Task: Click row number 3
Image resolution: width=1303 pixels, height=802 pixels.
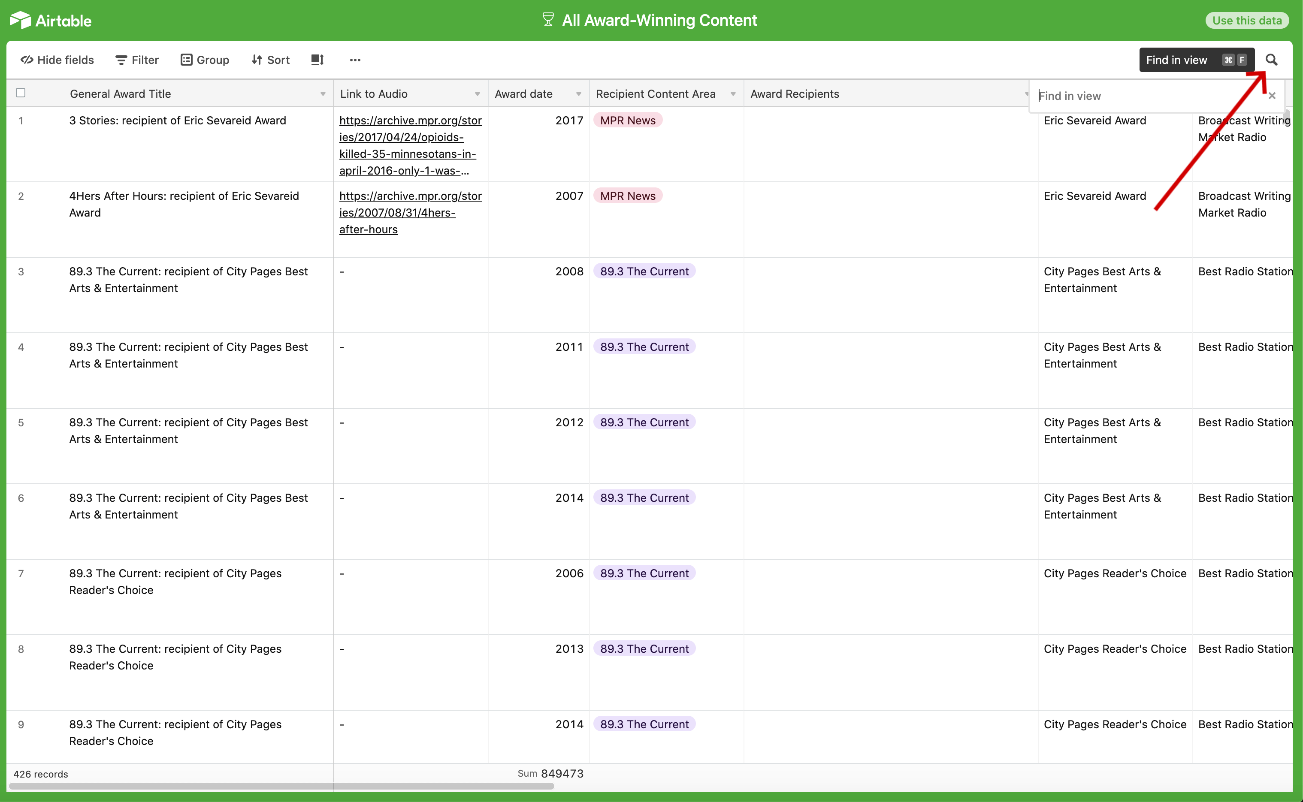Action: [21, 271]
